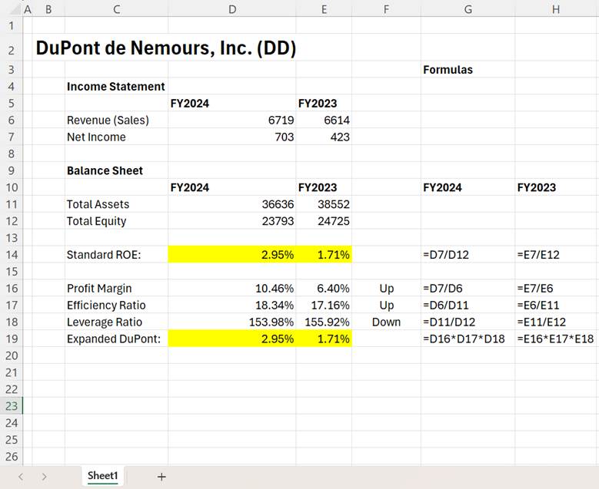Click the previous sheet navigation arrow
This screenshot has height=489, width=599.
[x=21, y=477]
